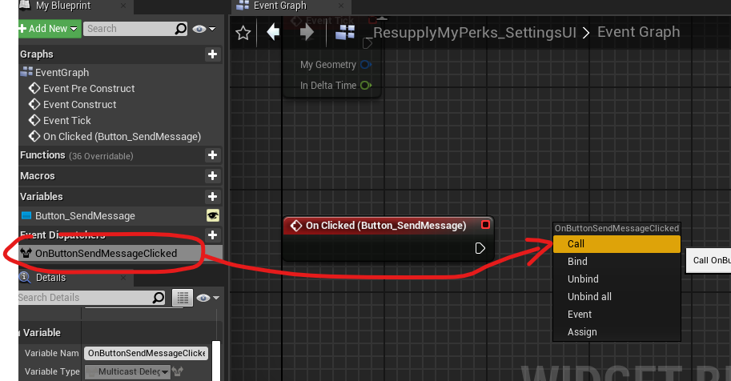
Task: Choose Assign from the dispatcher menu
Action: coord(617,332)
